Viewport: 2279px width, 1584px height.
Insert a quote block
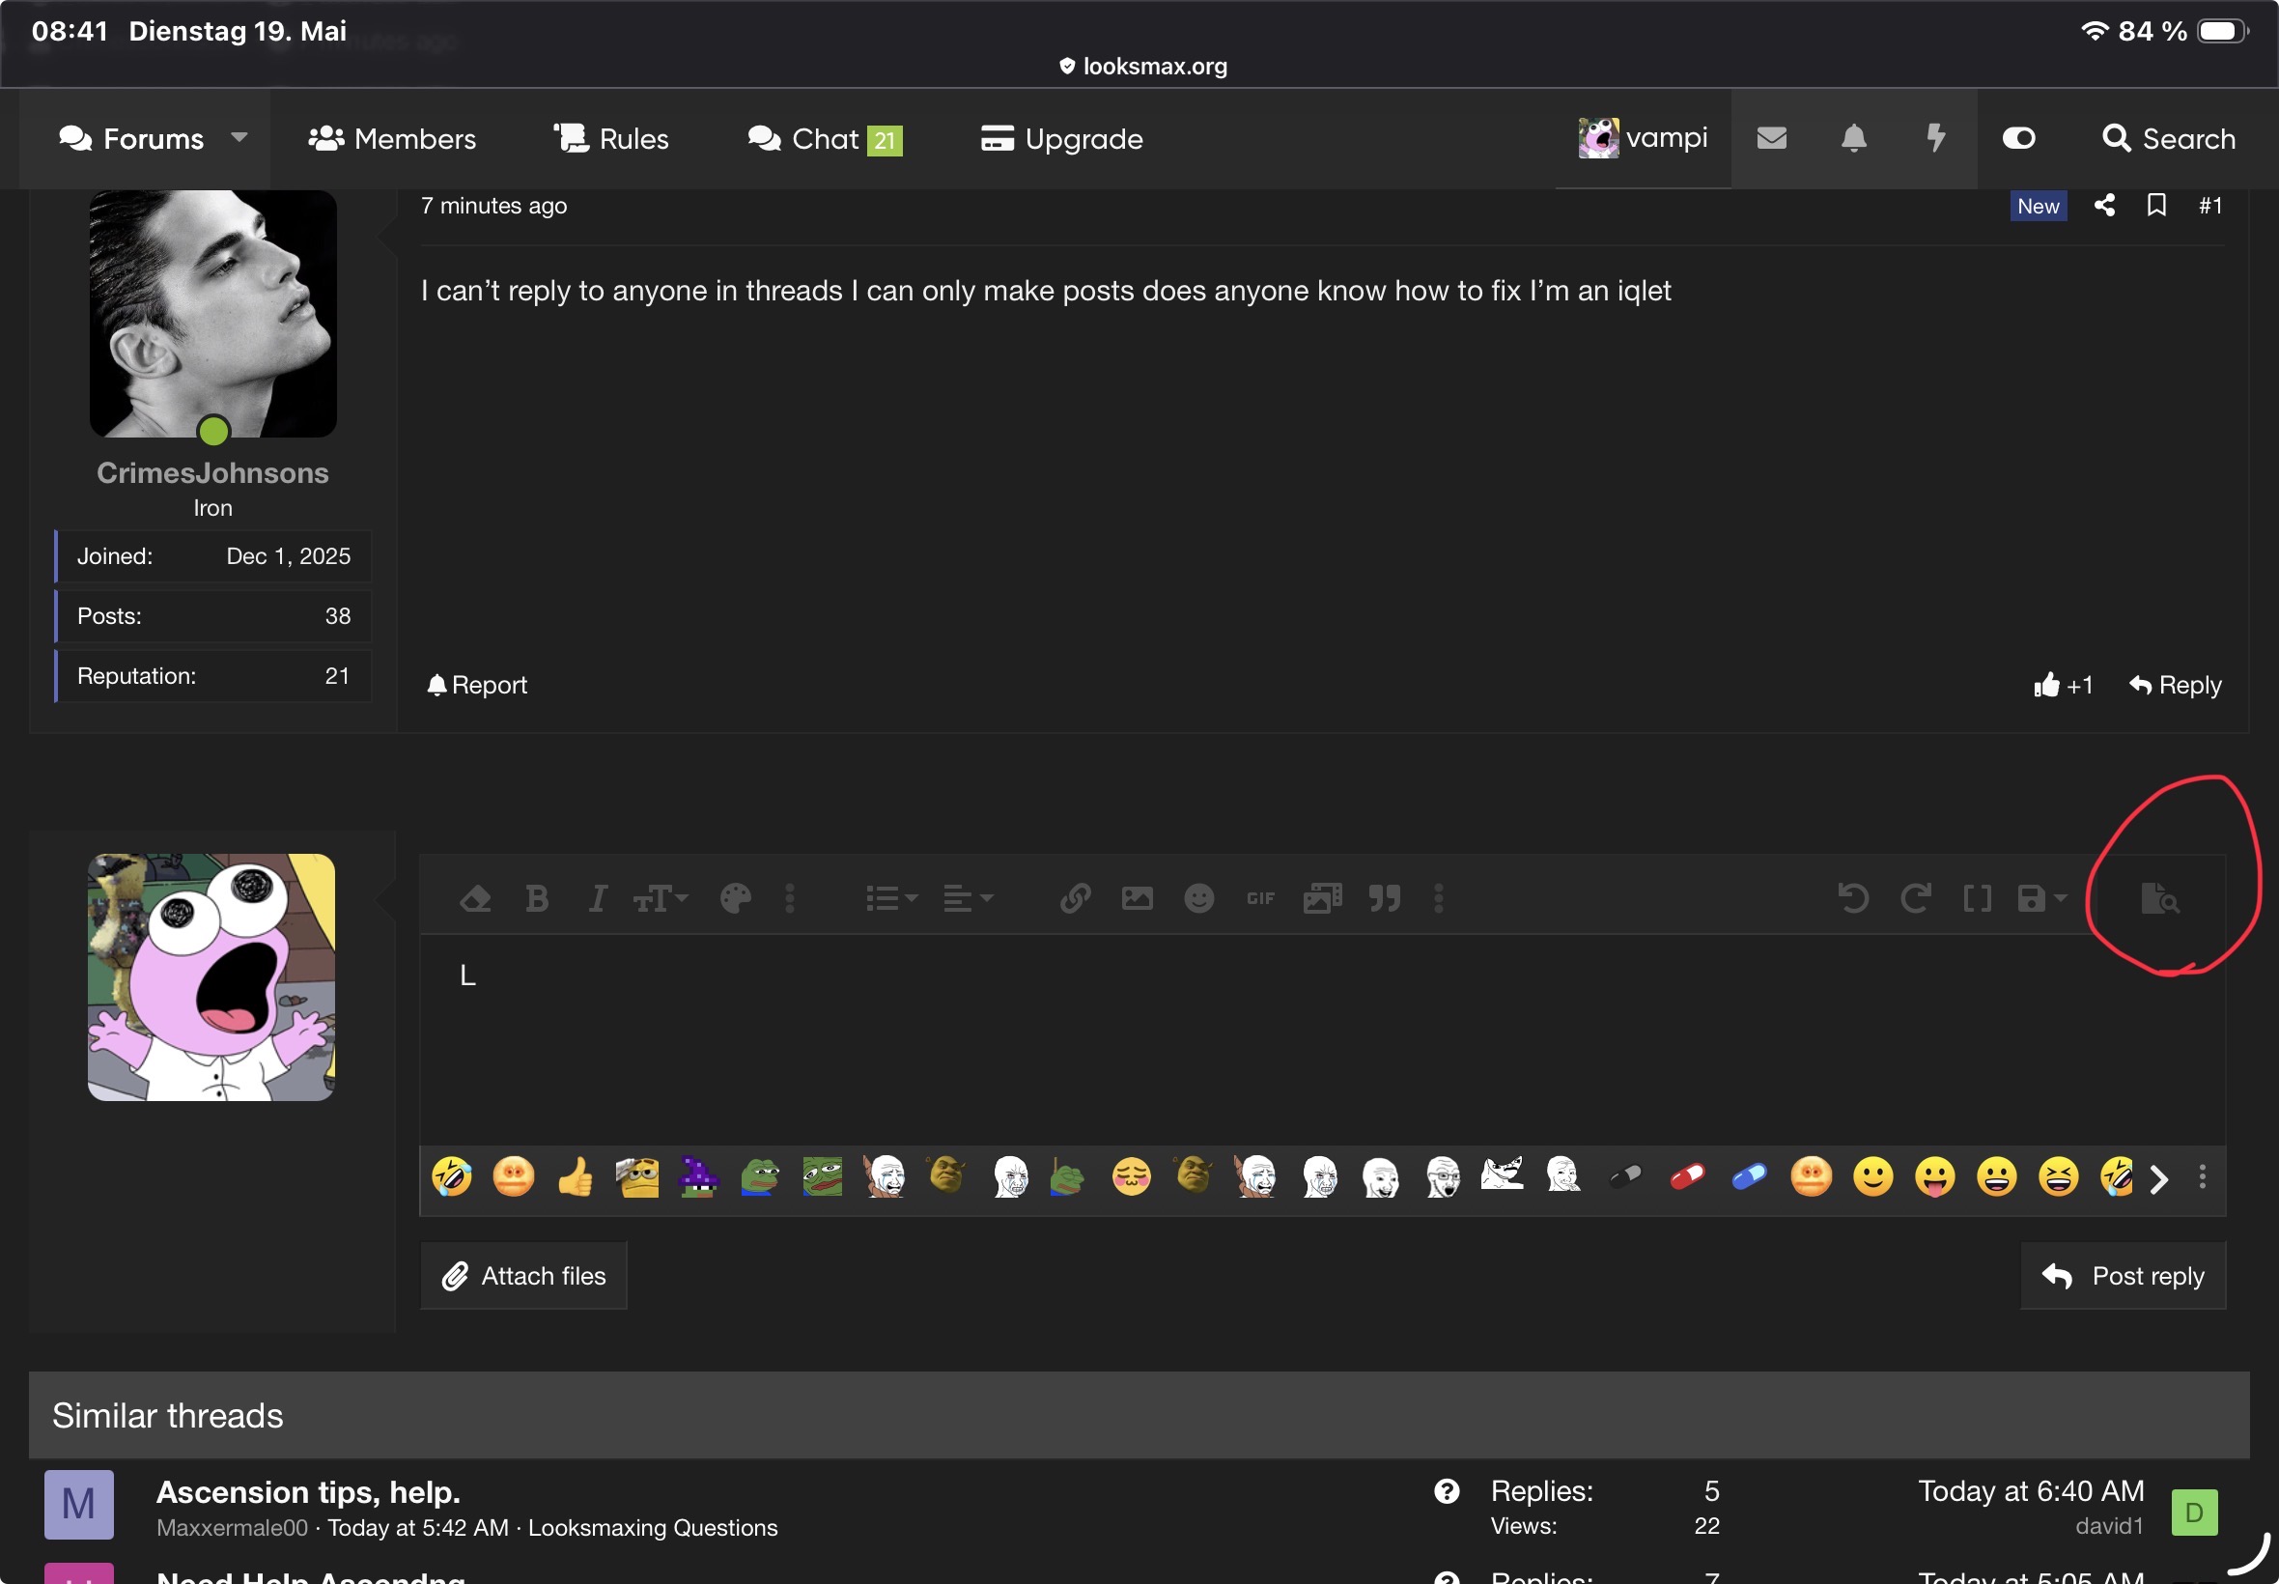coord(1384,898)
